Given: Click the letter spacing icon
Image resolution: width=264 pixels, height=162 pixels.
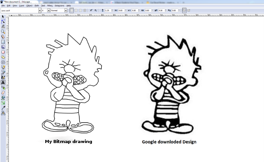Looking at the screenshot, I should point(116,10).
